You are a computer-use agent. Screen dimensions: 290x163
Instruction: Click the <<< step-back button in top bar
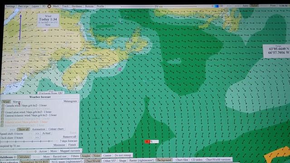pyautogui.click(x=229, y=6)
